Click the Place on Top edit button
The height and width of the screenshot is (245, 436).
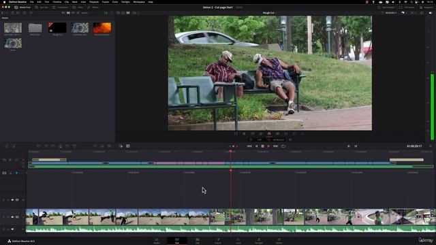coord(67,146)
